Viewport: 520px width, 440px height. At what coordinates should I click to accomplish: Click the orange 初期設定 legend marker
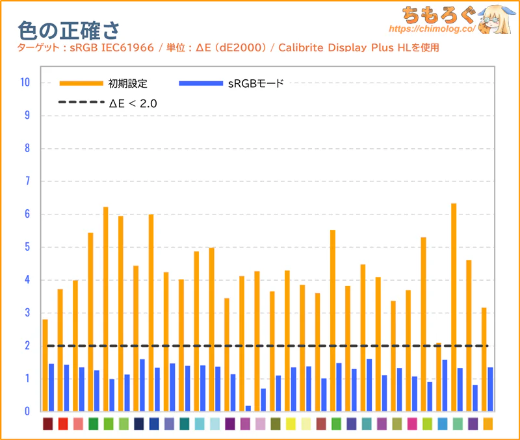click(x=81, y=83)
